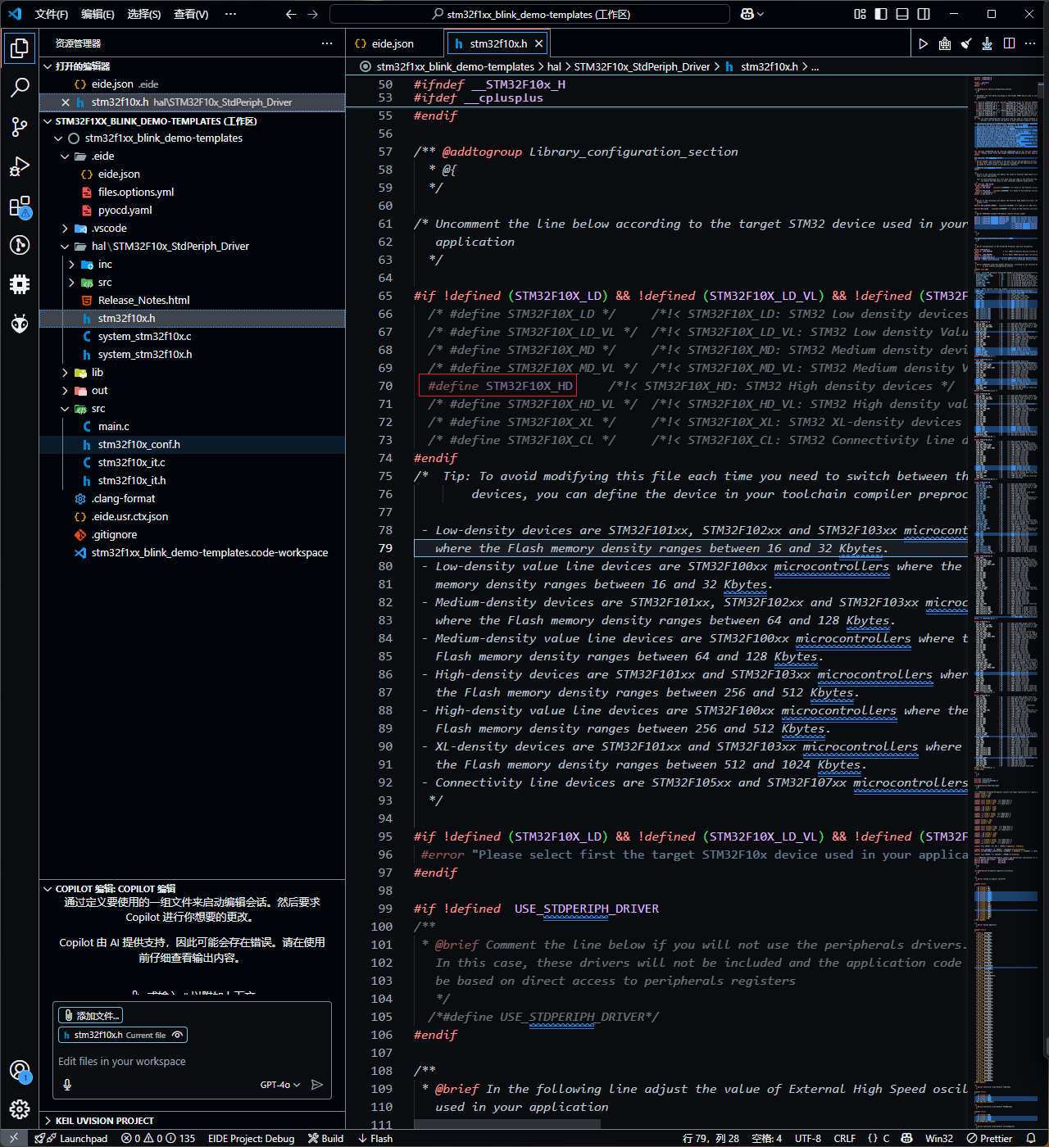
Task: Open the chip-shaped EIDE activity bar icon
Action: click(x=20, y=284)
